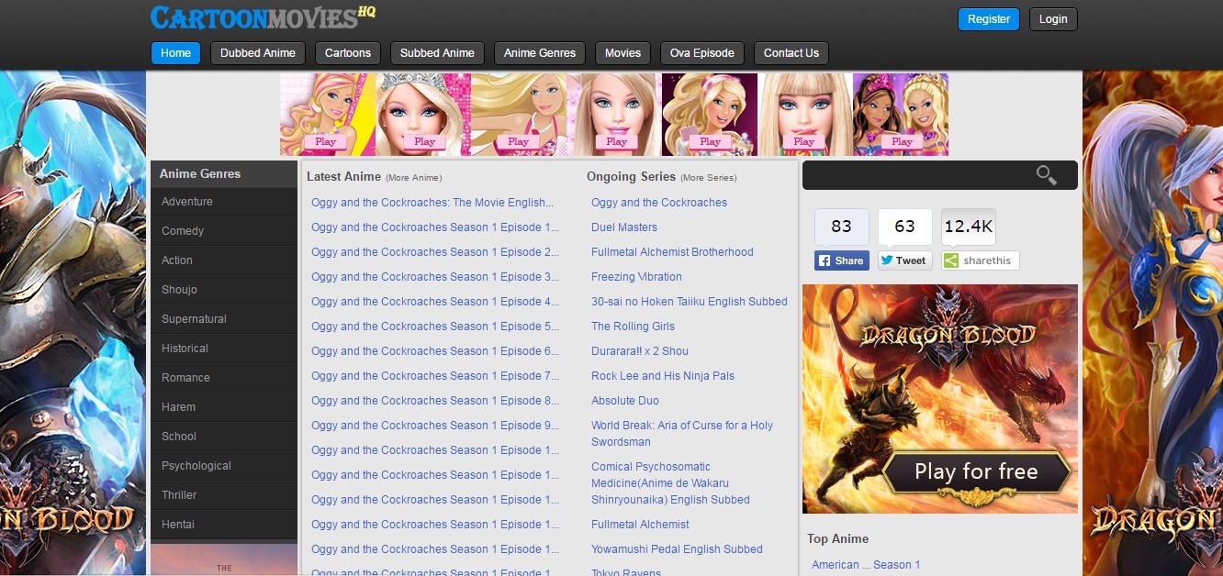Open the Movies menu

tap(623, 53)
